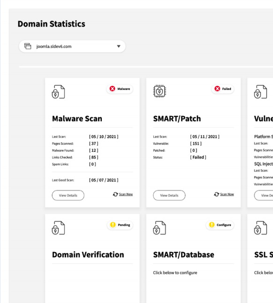Click the yellow Pending status badge
This screenshot has height=303, width=273.
[x=120, y=225]
